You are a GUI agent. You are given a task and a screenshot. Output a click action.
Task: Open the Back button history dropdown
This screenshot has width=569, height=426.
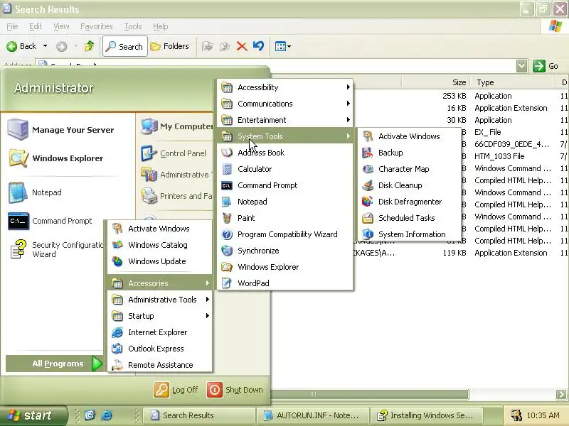[x=45, y=46]
